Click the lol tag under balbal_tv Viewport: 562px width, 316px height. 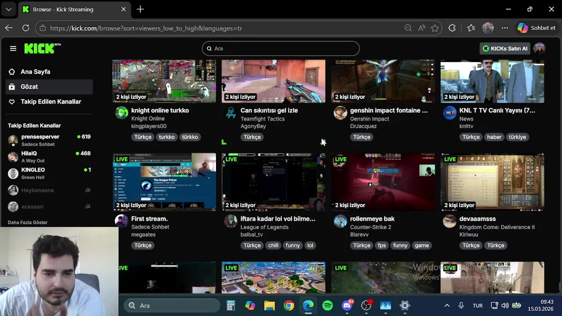pyautogui.click(x=310, y=245)
